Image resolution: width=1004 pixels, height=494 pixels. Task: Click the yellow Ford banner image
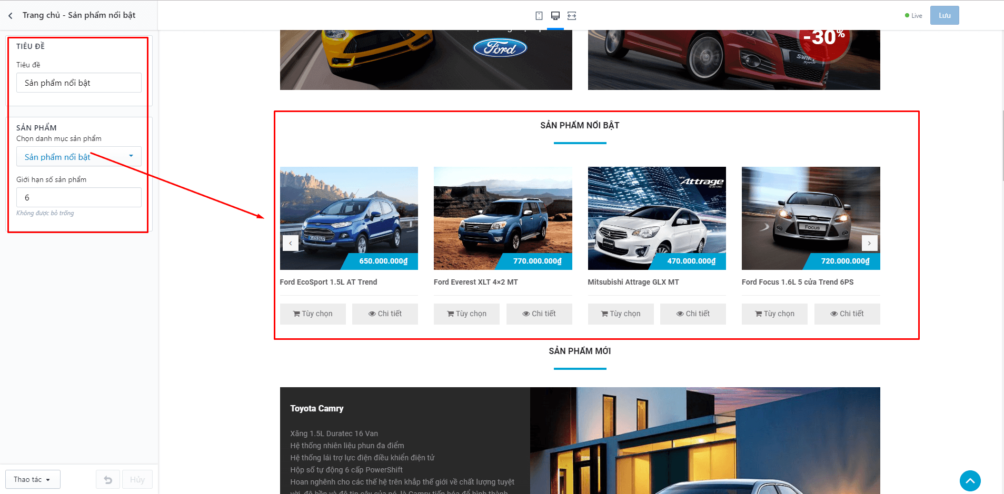[x=426, y=60]
